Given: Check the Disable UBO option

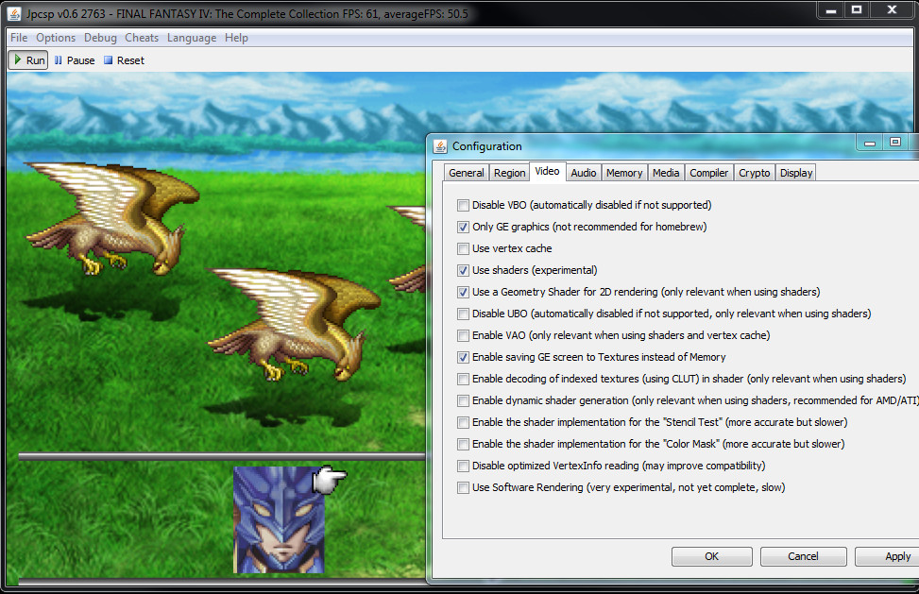Looking at the screenshot, I should (x=463, y=314).
